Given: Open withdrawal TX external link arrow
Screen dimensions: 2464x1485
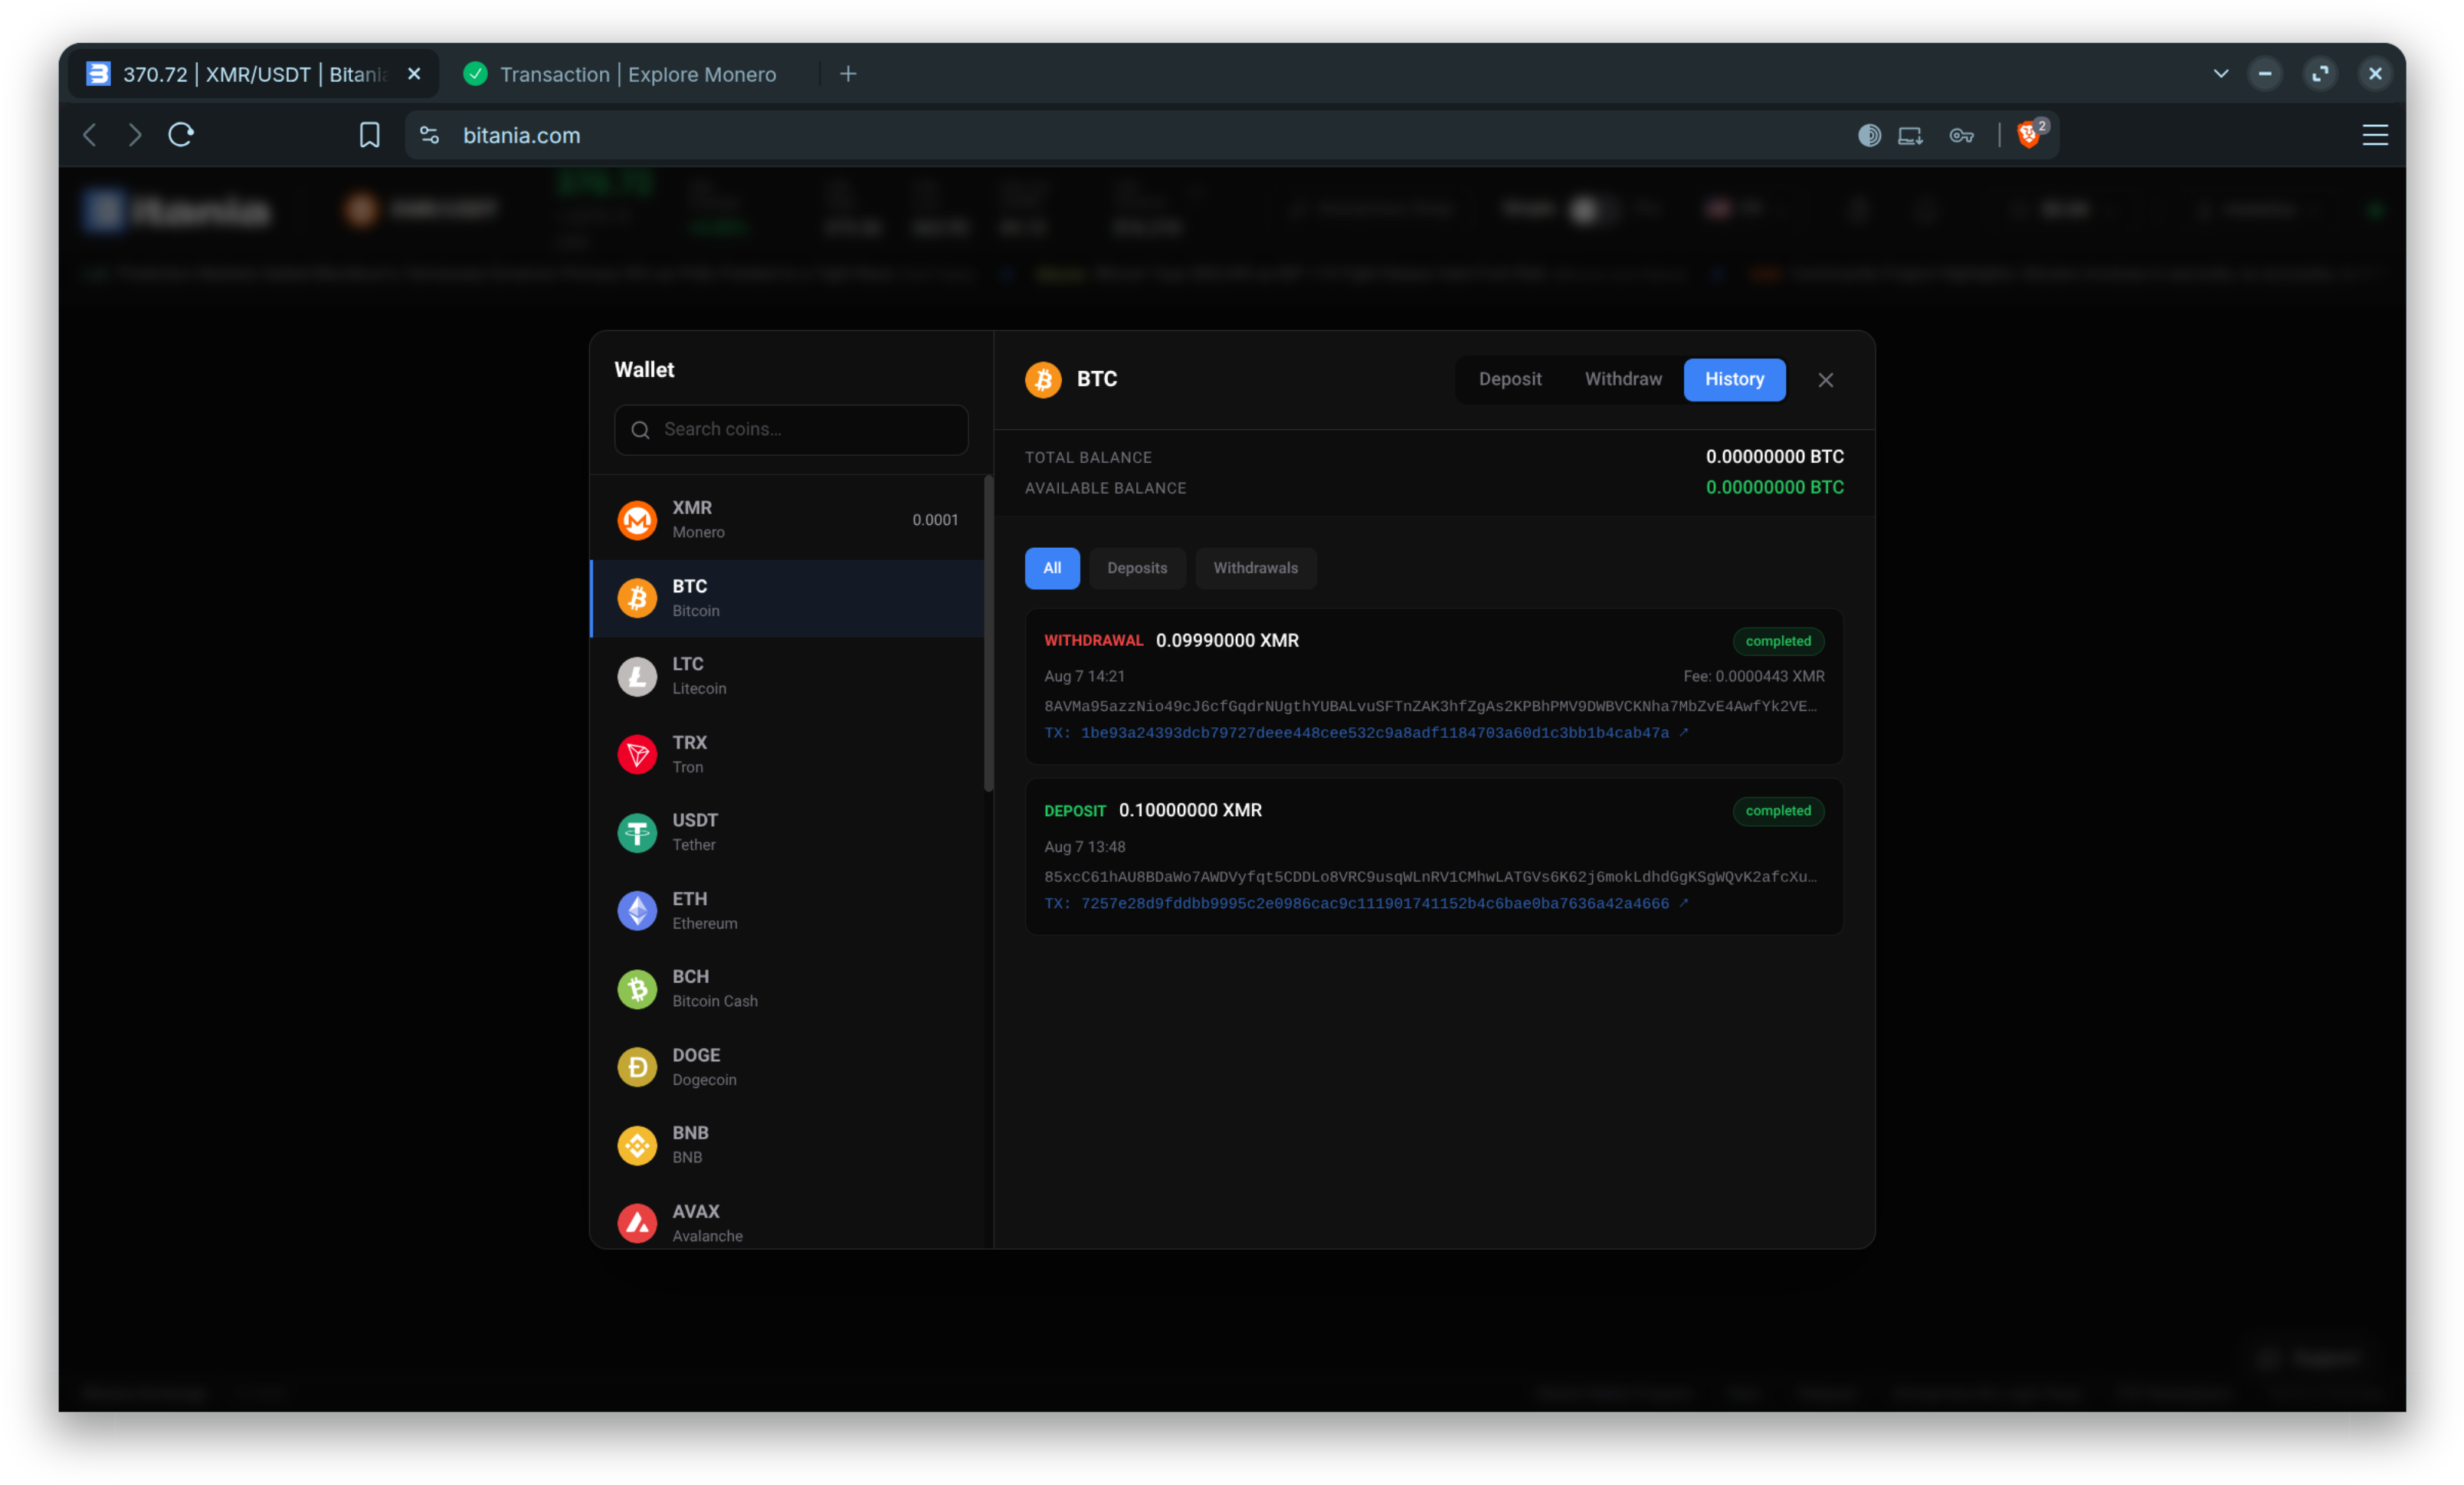Looking at the screenshot, I should point(1684,732).
